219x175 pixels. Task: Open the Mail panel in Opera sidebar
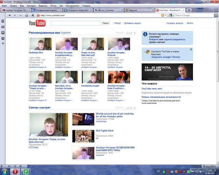[x=3, y=27]
